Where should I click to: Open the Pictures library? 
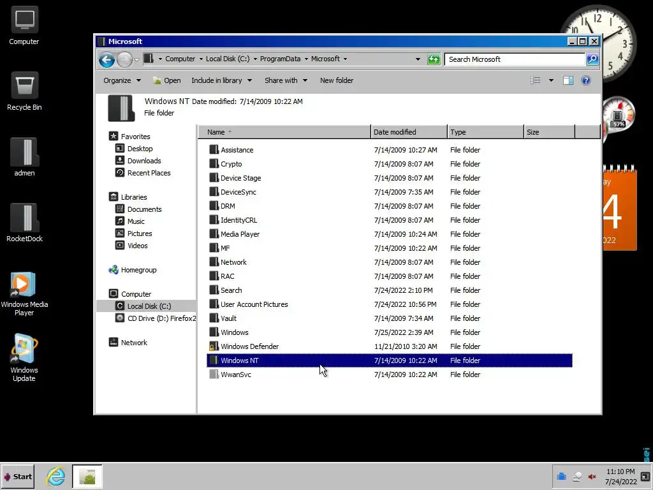coord(140,234)
